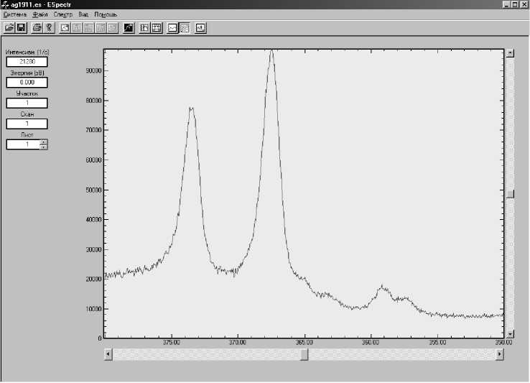Click the vertical scrollbar up arrow

[x=510, y=53]
